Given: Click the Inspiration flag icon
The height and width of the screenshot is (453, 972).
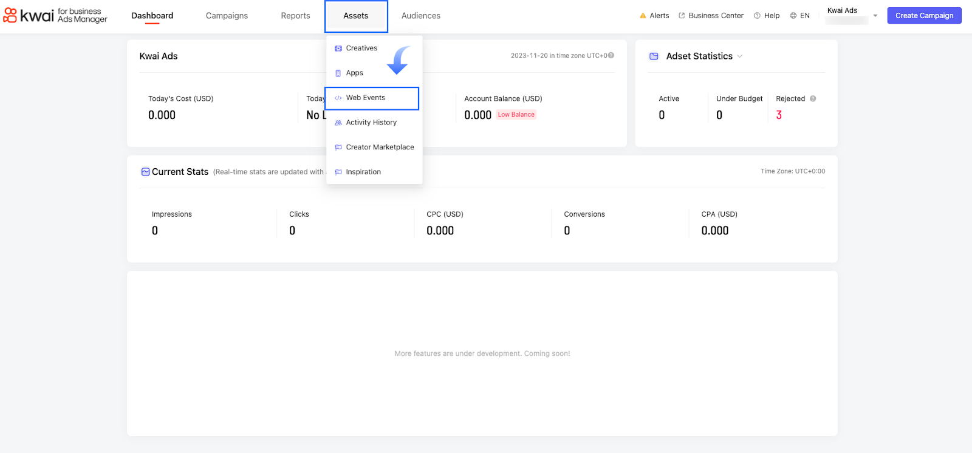Looking at the screenshot, I should tap(338, 172).
